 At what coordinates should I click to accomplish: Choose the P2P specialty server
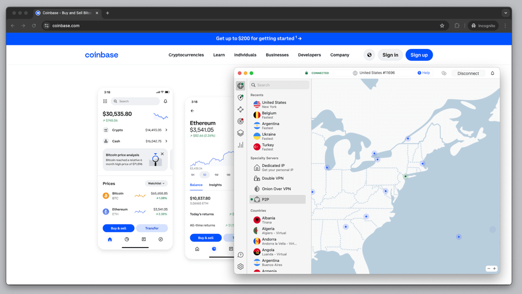pos(277,200)
